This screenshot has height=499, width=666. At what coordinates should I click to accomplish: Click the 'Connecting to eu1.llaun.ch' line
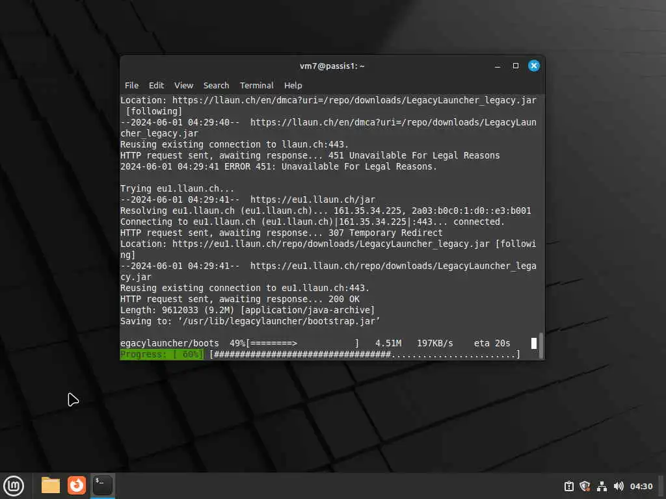pyautogui.click(x=312, y=222)
